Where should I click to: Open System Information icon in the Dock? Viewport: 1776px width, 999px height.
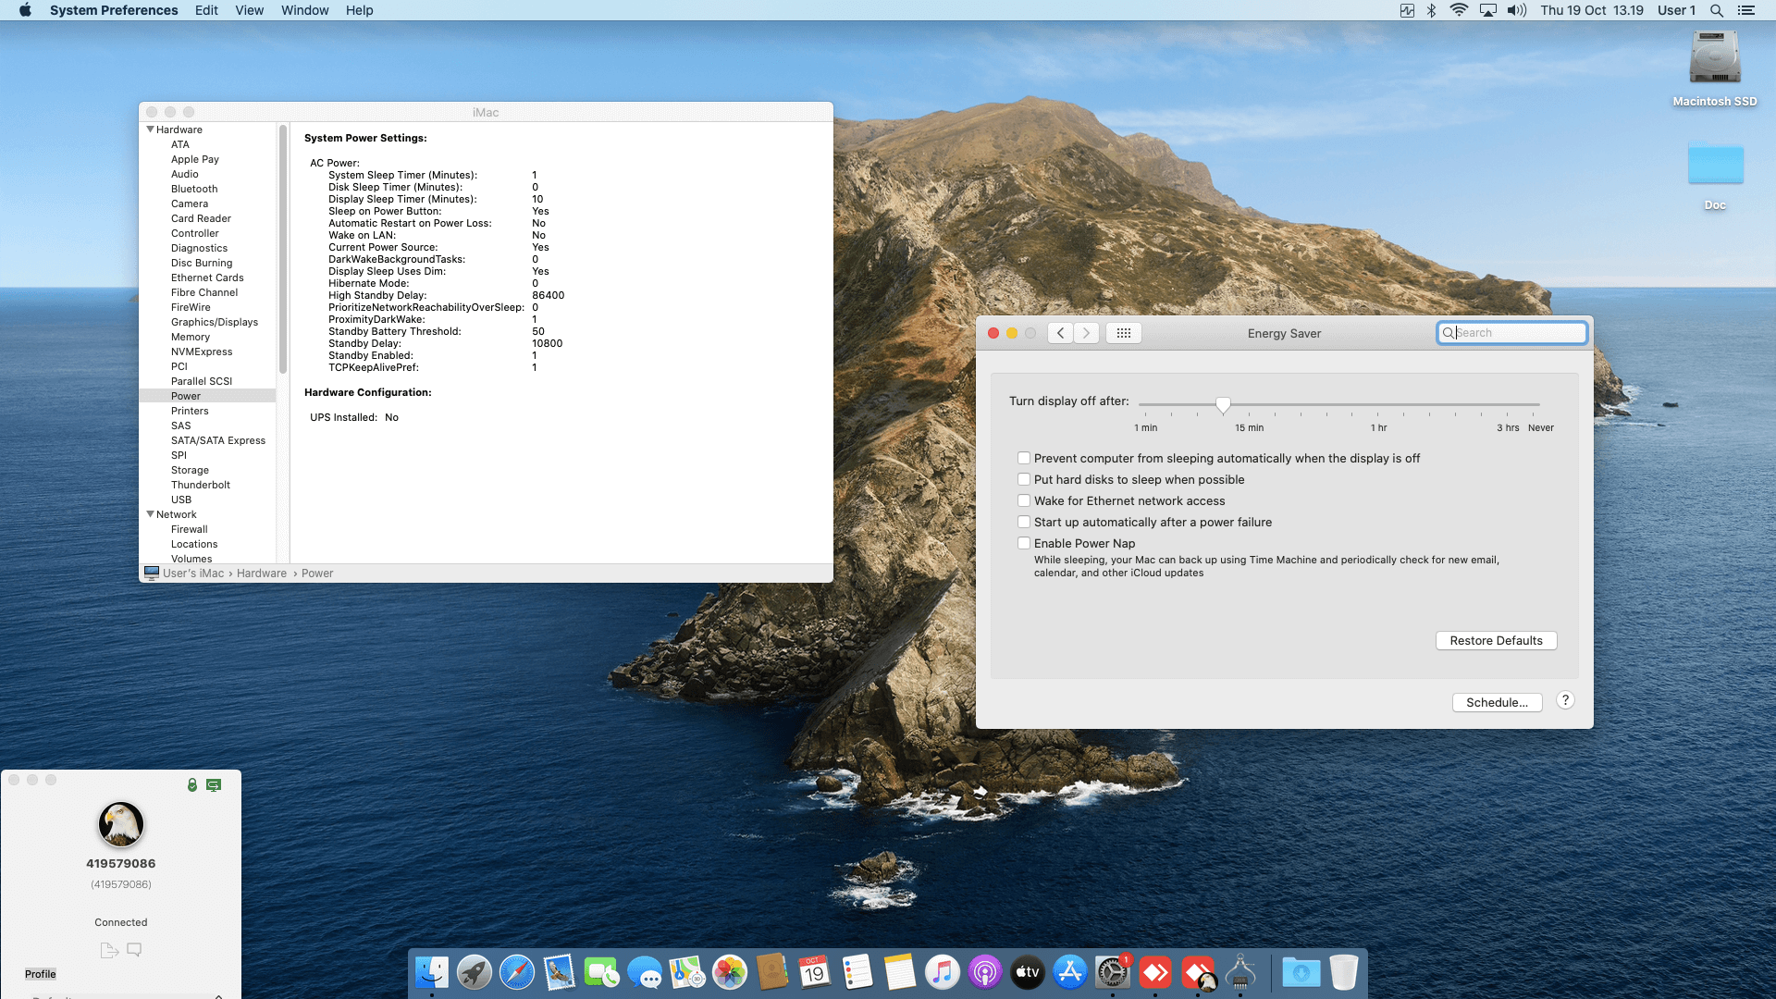(x=1240, y=972)
